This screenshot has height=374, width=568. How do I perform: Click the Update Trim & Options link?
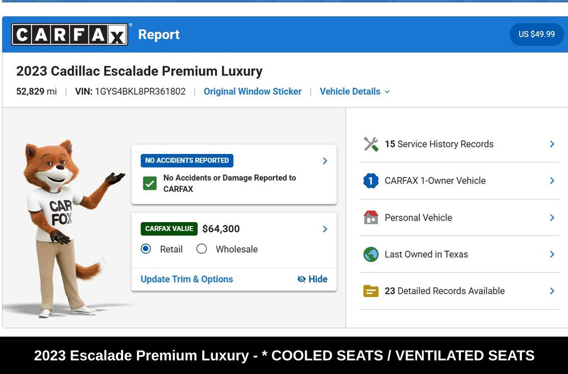(186, 279)
